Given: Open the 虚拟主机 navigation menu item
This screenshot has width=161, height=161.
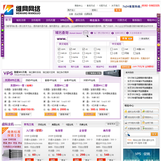Looking at the screenshot, I should click(x=80, y=20).
